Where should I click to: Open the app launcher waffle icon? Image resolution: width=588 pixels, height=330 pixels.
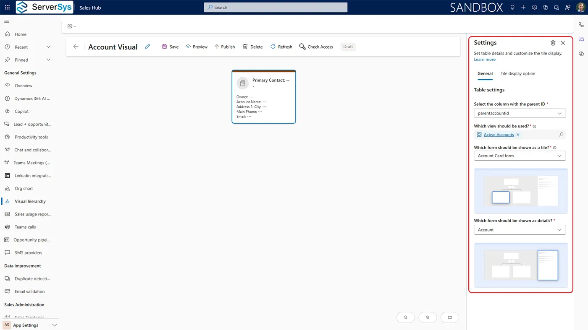(7, 7)
